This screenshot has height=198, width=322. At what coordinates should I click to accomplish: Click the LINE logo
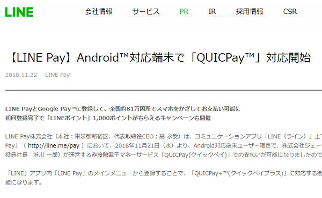tap(19, 12)
